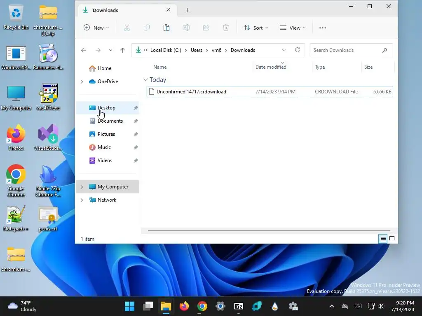Open Task View on taskbar
Screen dimensions: 422x316
point(148,306)
